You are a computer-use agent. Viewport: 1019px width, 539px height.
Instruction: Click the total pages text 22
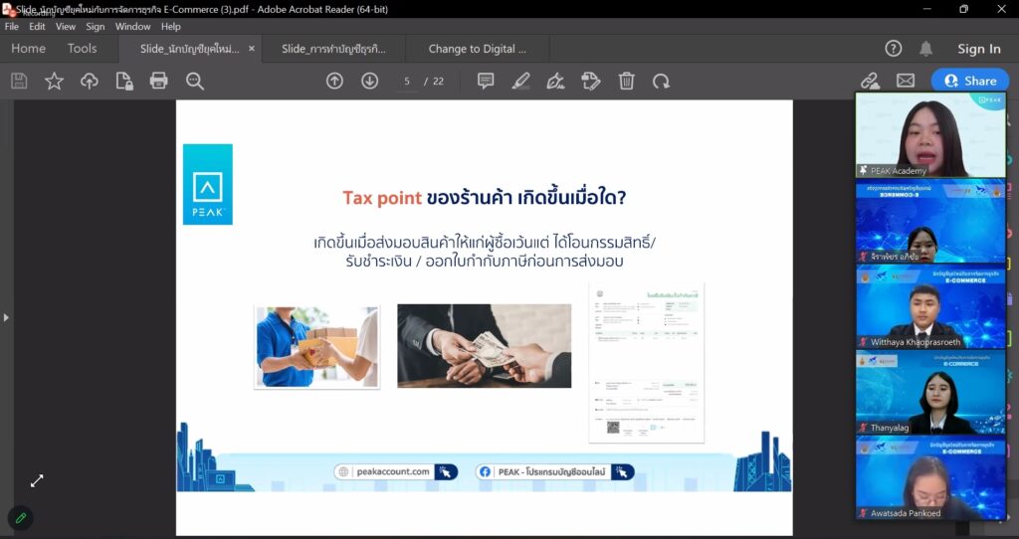[x=439, y=82]
